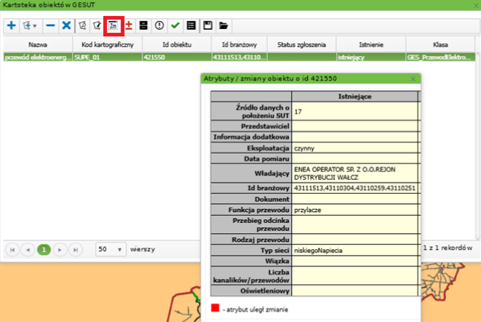Click the open folder icon
The image size is (481, 322).
[x=224, y=25]
